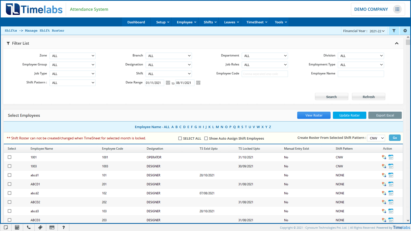Open the roster calendar icon for employee 1001
Image resolution: width=411 pixels, height=231 pixels.
point(391,157)
